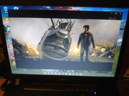Close the video player window

(x=120, y=13)
